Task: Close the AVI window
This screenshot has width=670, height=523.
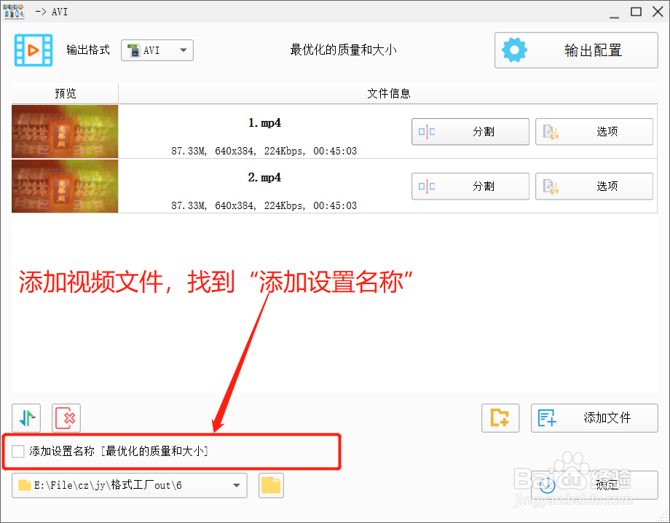Action: click(x=658, y=12)
